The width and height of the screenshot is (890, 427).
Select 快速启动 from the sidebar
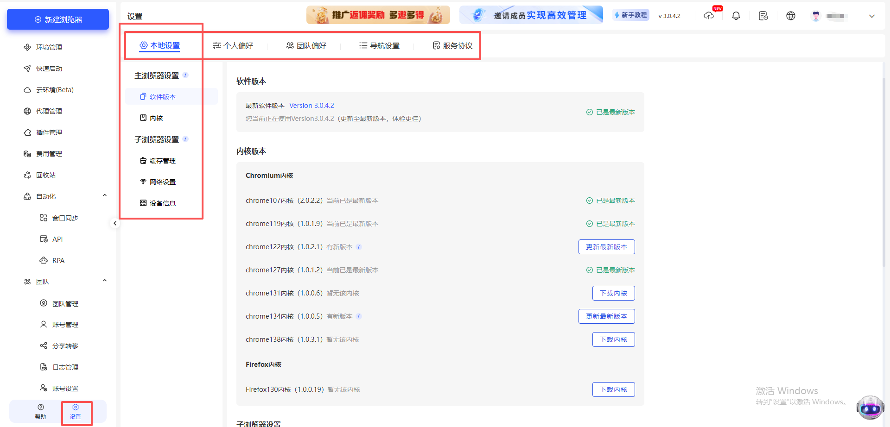48,68
